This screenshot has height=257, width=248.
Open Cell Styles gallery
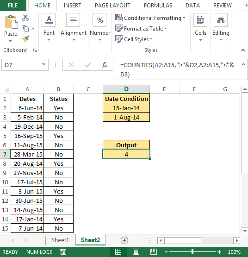tap(134, 39)
